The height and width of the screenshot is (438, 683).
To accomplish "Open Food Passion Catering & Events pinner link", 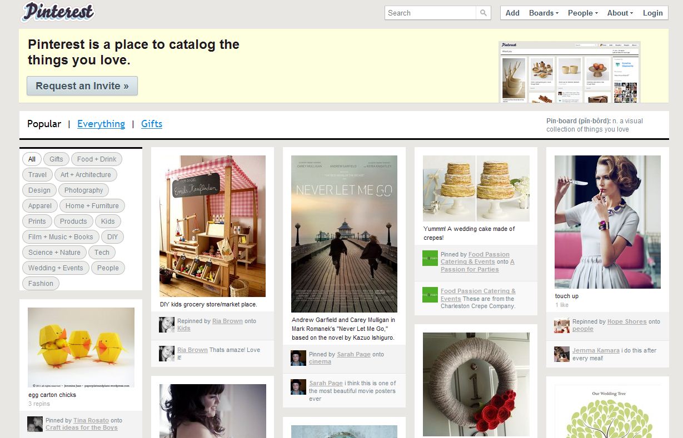I will 475,258.
